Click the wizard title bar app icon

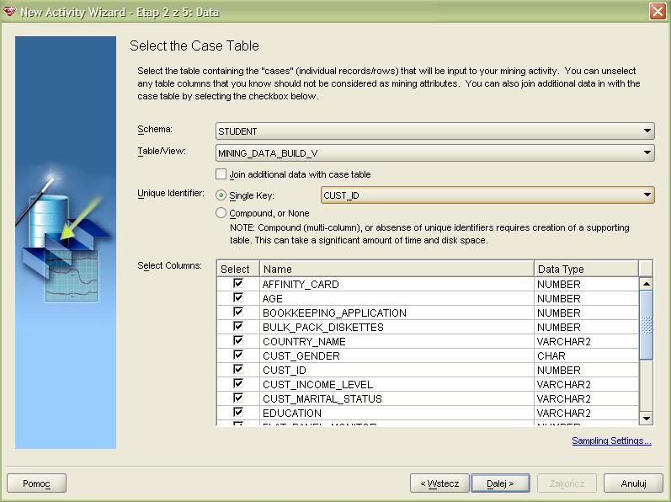coord(9,11)
